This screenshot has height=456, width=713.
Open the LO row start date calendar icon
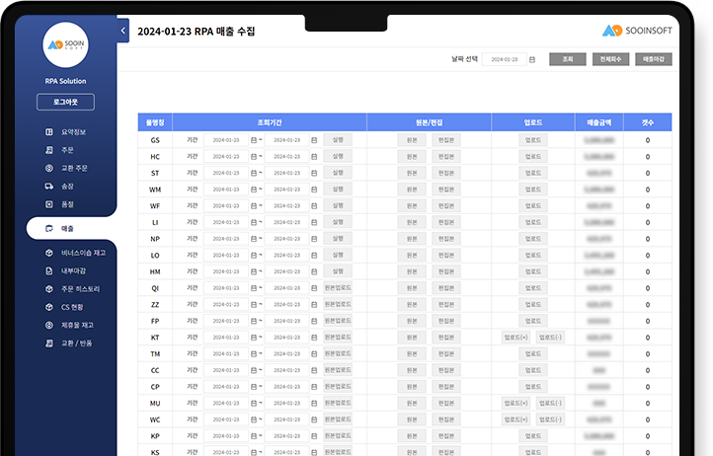click(254, 255)
